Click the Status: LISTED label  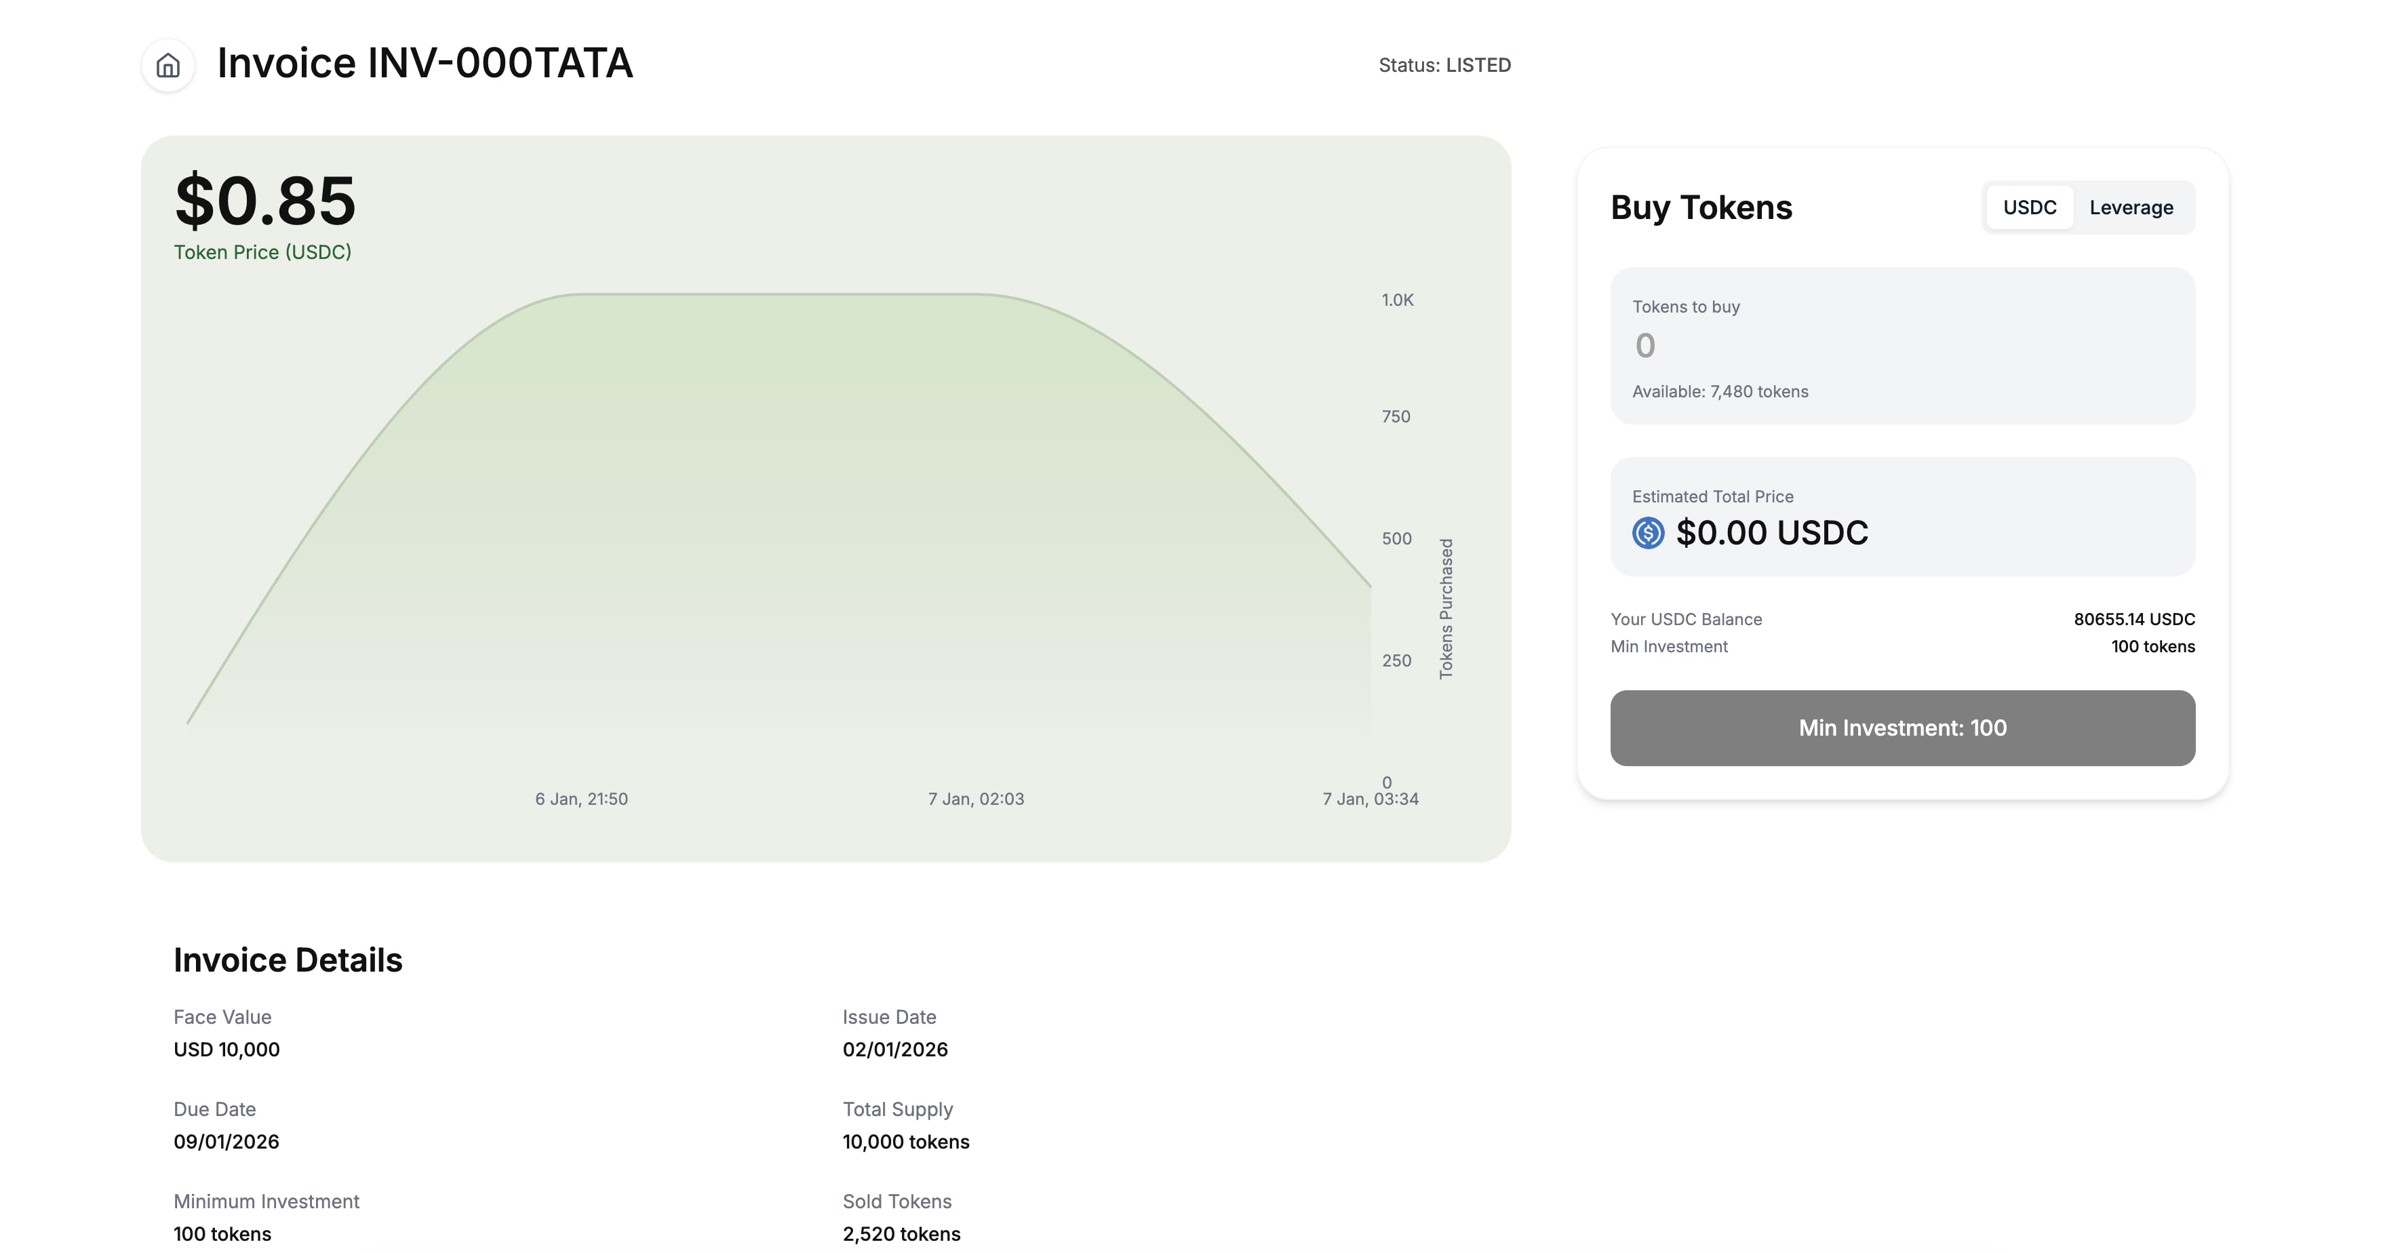(1444, 66)
